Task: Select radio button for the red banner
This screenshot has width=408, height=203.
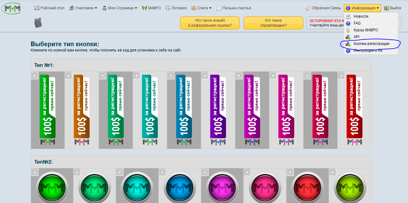Action: pos(341,75)
